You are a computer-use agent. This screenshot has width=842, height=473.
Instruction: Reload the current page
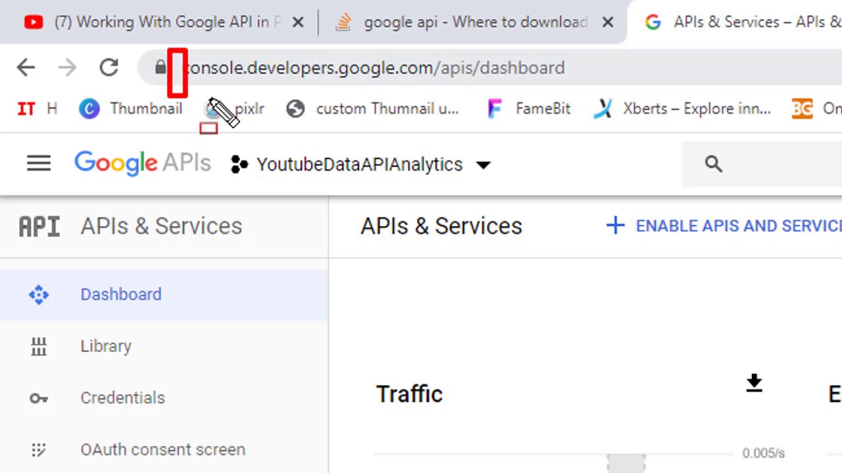109,67
